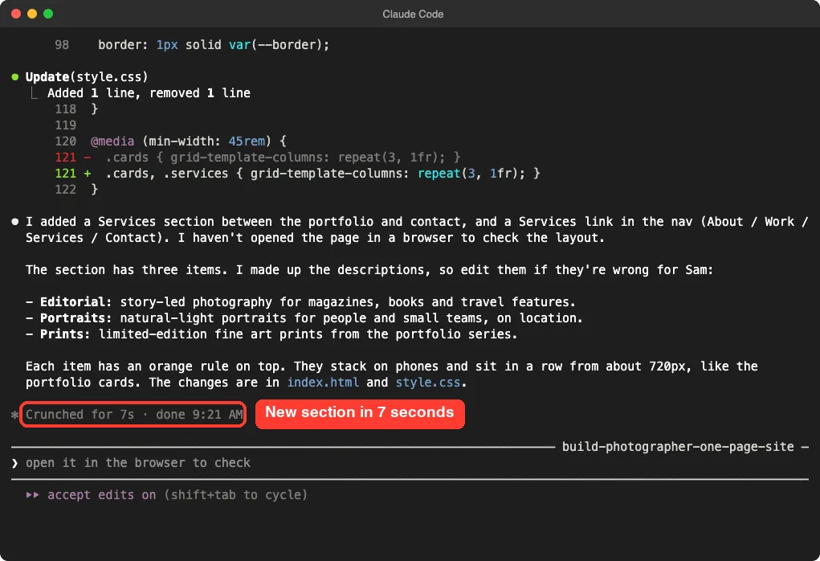Click removed line 121 '.cards { grid-template-columns'

pyautogui.click(x=257, y=158)
